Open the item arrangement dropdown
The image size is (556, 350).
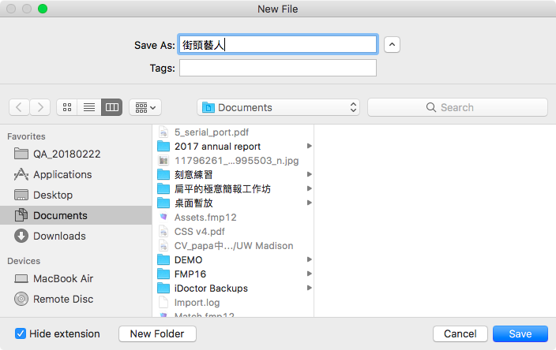pos(145,107)
